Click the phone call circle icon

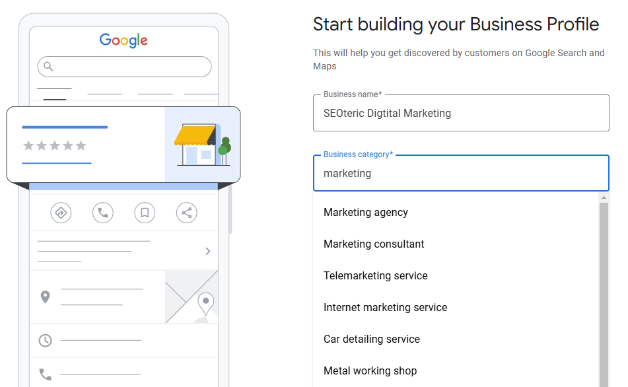point(103,213)
